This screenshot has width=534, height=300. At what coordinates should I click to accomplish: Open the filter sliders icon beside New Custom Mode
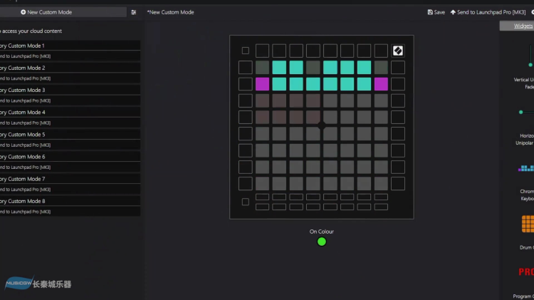[x=133, y=12]
